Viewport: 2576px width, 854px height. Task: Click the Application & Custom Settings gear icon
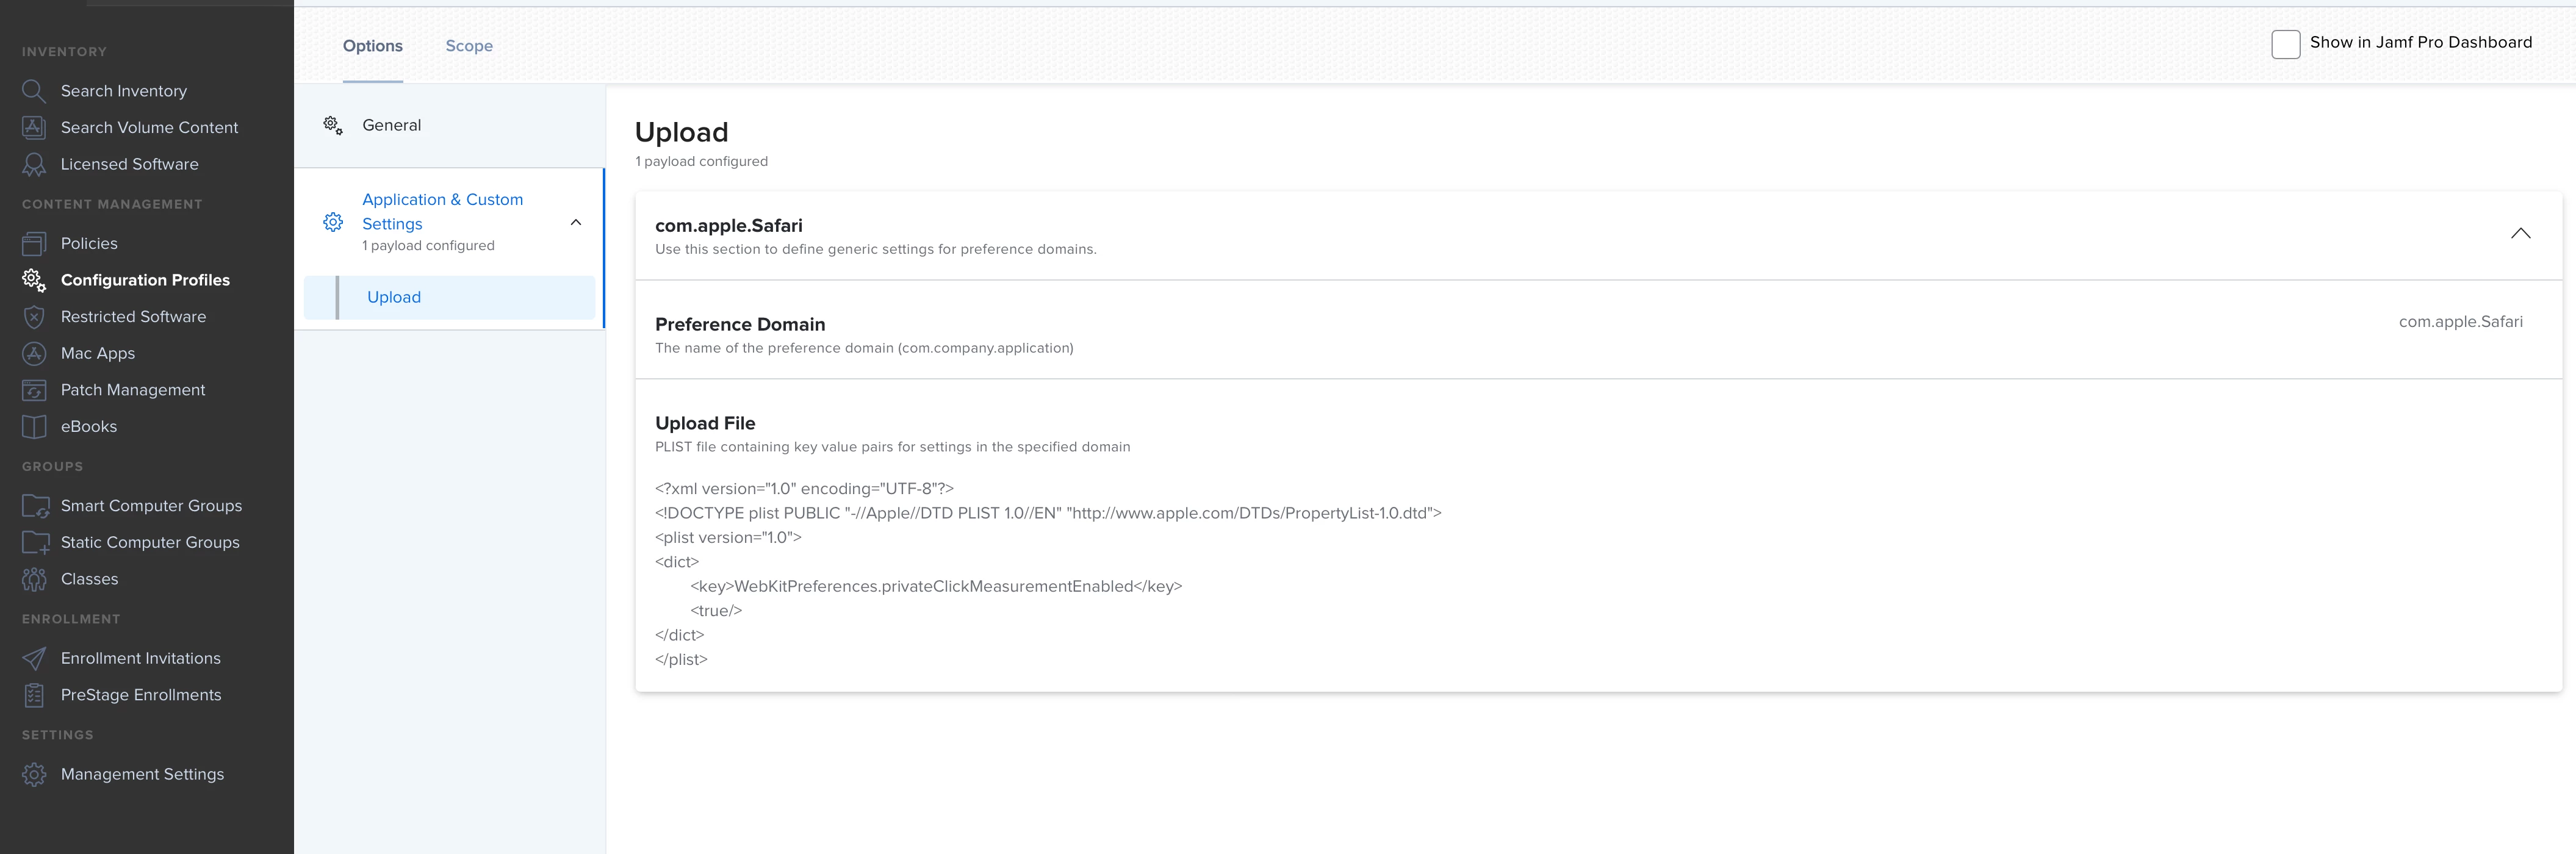[x=333, y=222]
